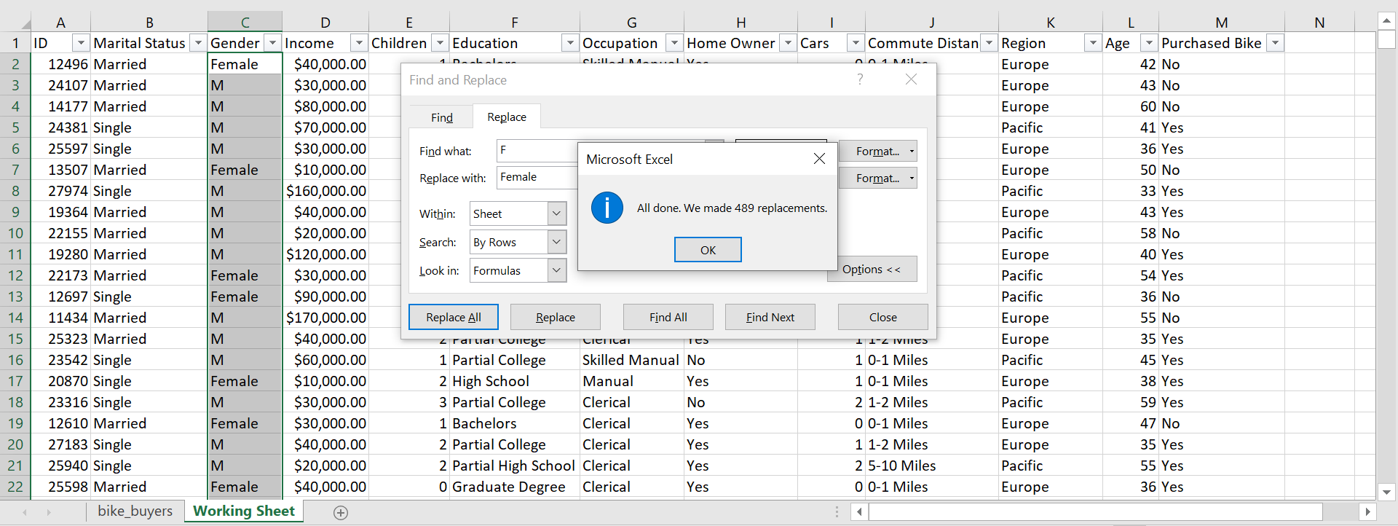The image size is (1398, 526).
Task: Select column M header
Action: click(x=1221, y=22)
